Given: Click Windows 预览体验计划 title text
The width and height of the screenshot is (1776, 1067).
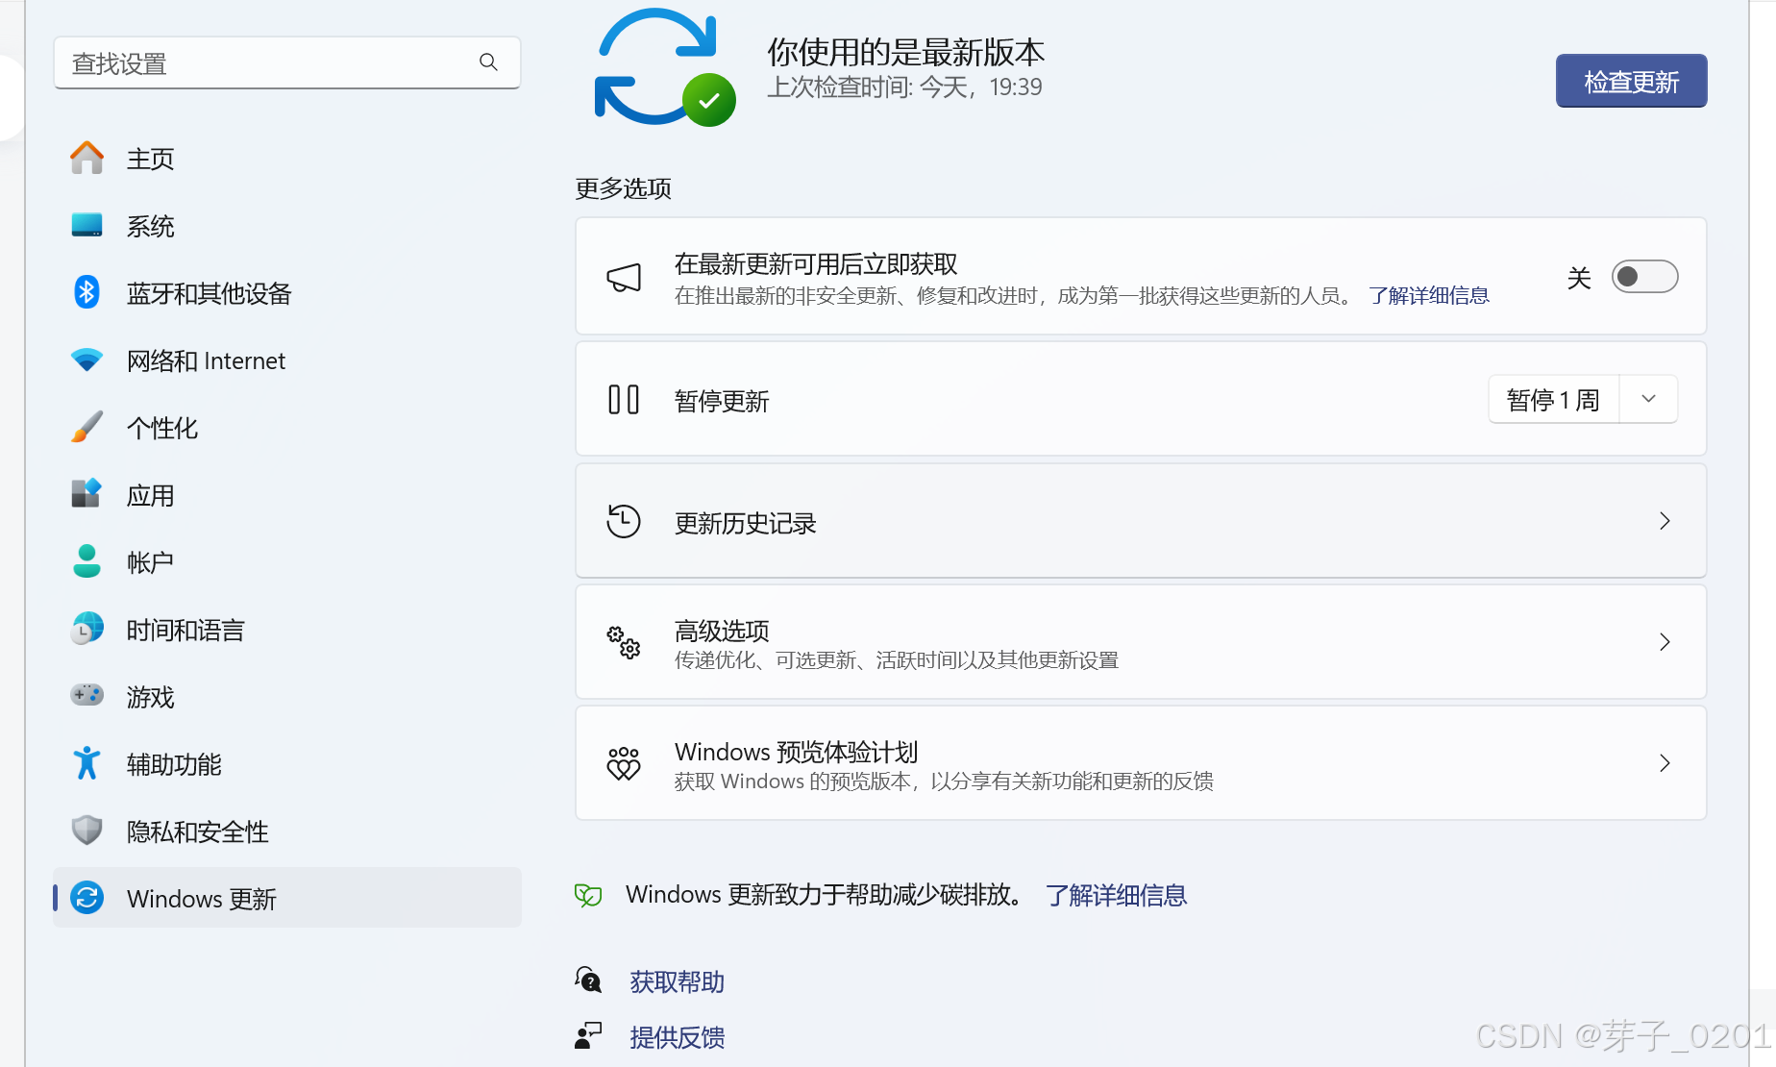Looking at the screenshot, I should [x=797, y=752].
